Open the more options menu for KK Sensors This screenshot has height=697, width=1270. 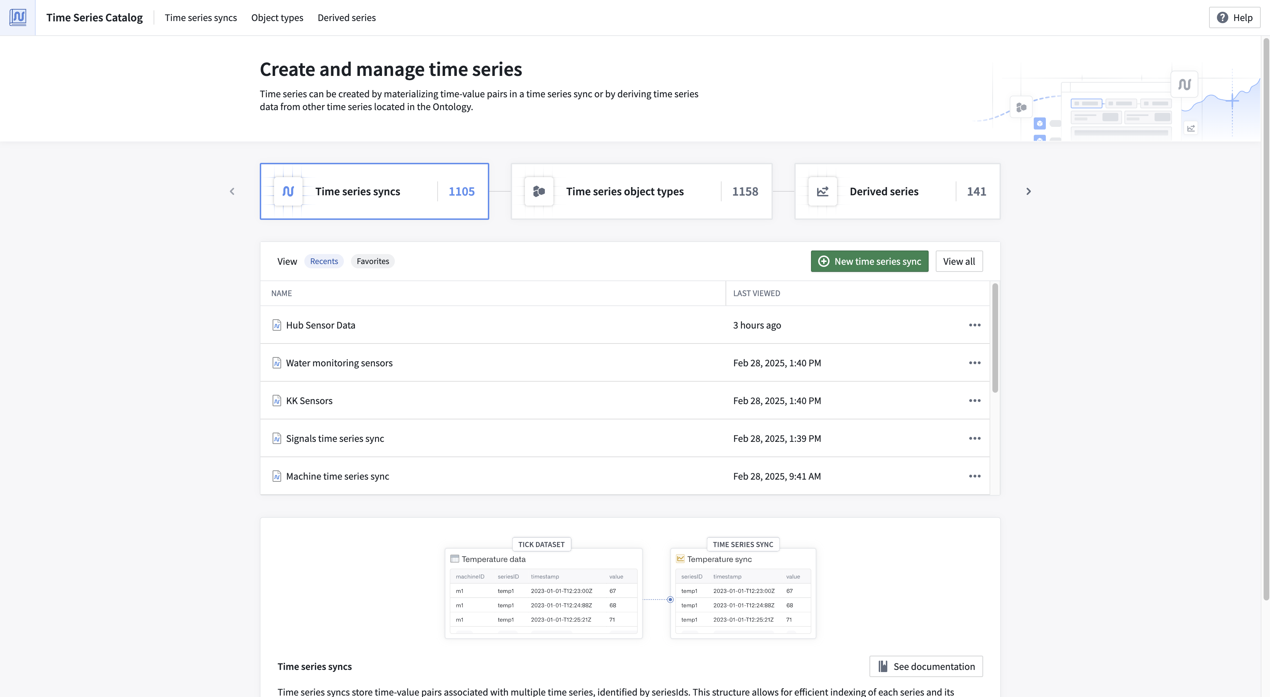(975, 401)
